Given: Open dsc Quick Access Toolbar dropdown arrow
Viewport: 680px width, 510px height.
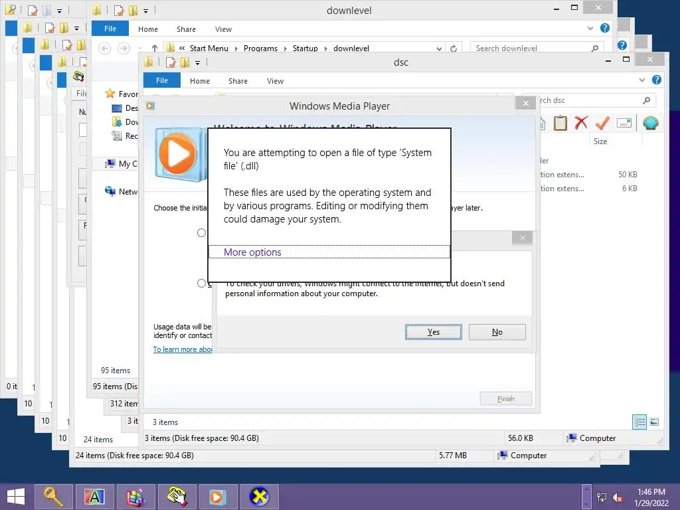Looking at the screenshot, I should (x=197, y=63).
